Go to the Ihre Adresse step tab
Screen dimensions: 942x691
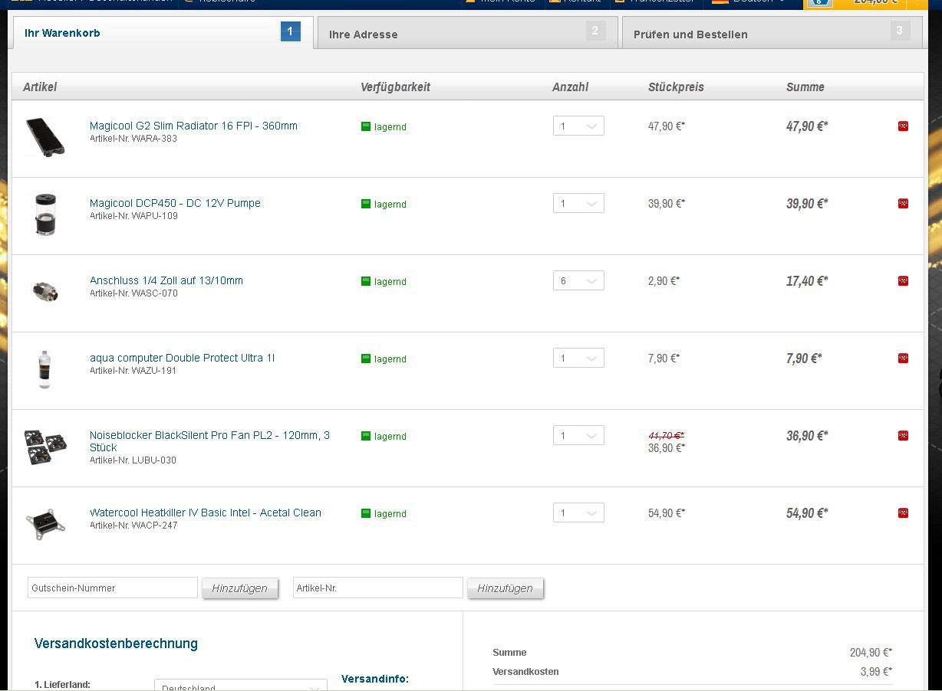pyautogui.click(x=467, y=33)
